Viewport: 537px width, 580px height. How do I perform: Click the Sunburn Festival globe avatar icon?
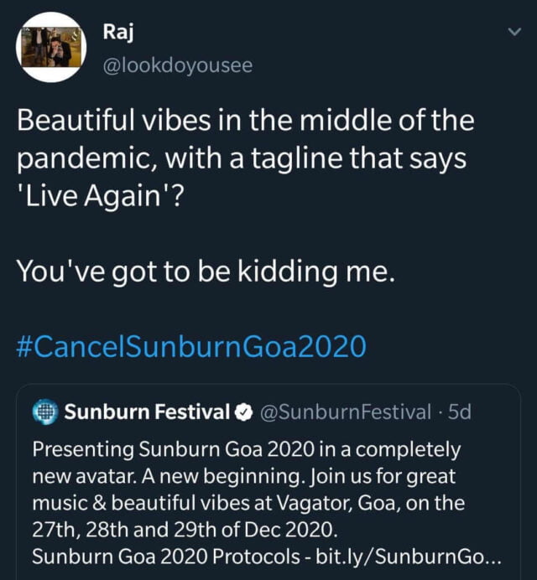[44, 412]
